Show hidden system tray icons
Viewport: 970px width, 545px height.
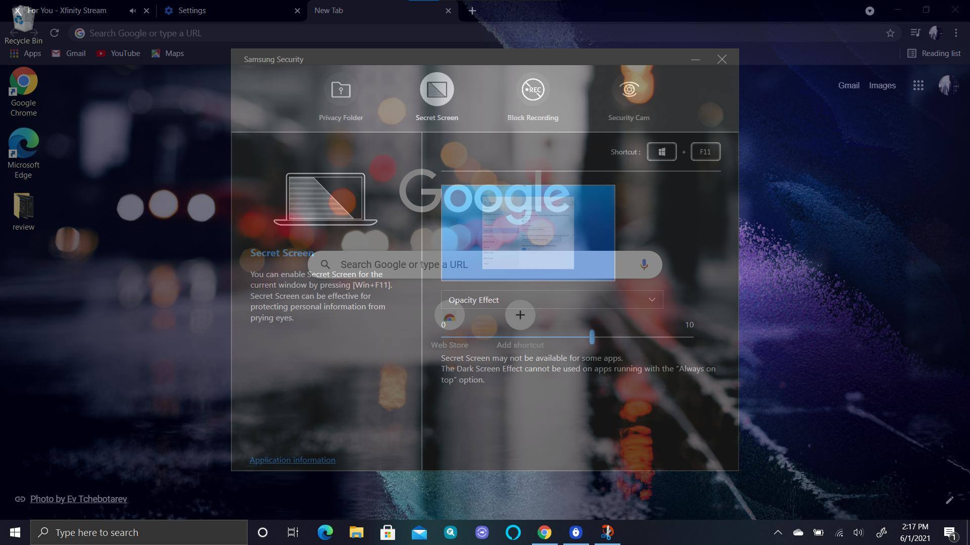point(778,532)
